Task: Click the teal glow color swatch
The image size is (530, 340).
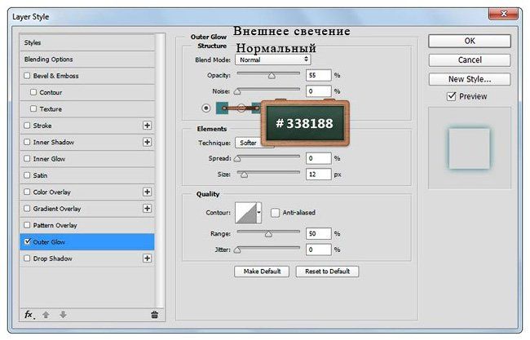Action: tap(222, 108)
